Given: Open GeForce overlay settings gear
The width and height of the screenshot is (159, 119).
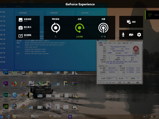Looking at the screenshot, I should coord(139,35).
